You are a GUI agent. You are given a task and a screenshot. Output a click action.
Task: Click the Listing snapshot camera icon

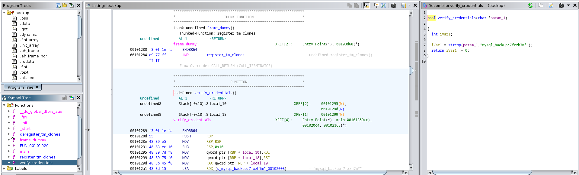394,5
